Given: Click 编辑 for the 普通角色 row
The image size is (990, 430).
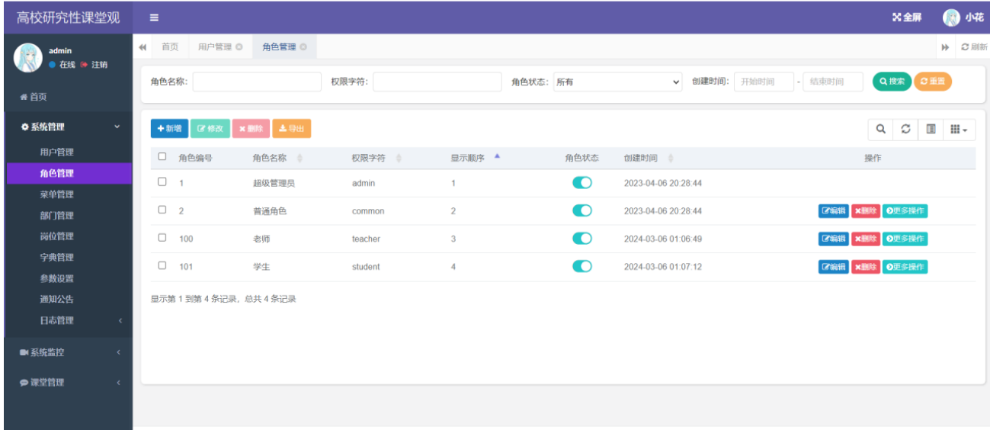Looking at the screenshot, I should click(x=834, y=211).
